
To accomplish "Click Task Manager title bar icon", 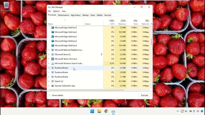I will pos(49,7).
